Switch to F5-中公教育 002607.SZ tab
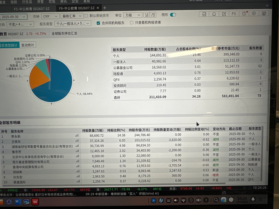 pos(32,8)
